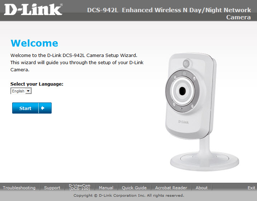Install D-ViewCam (DCS-100) software
The width and height of the screenshot is (257, 201).
[x=80, y=187]
